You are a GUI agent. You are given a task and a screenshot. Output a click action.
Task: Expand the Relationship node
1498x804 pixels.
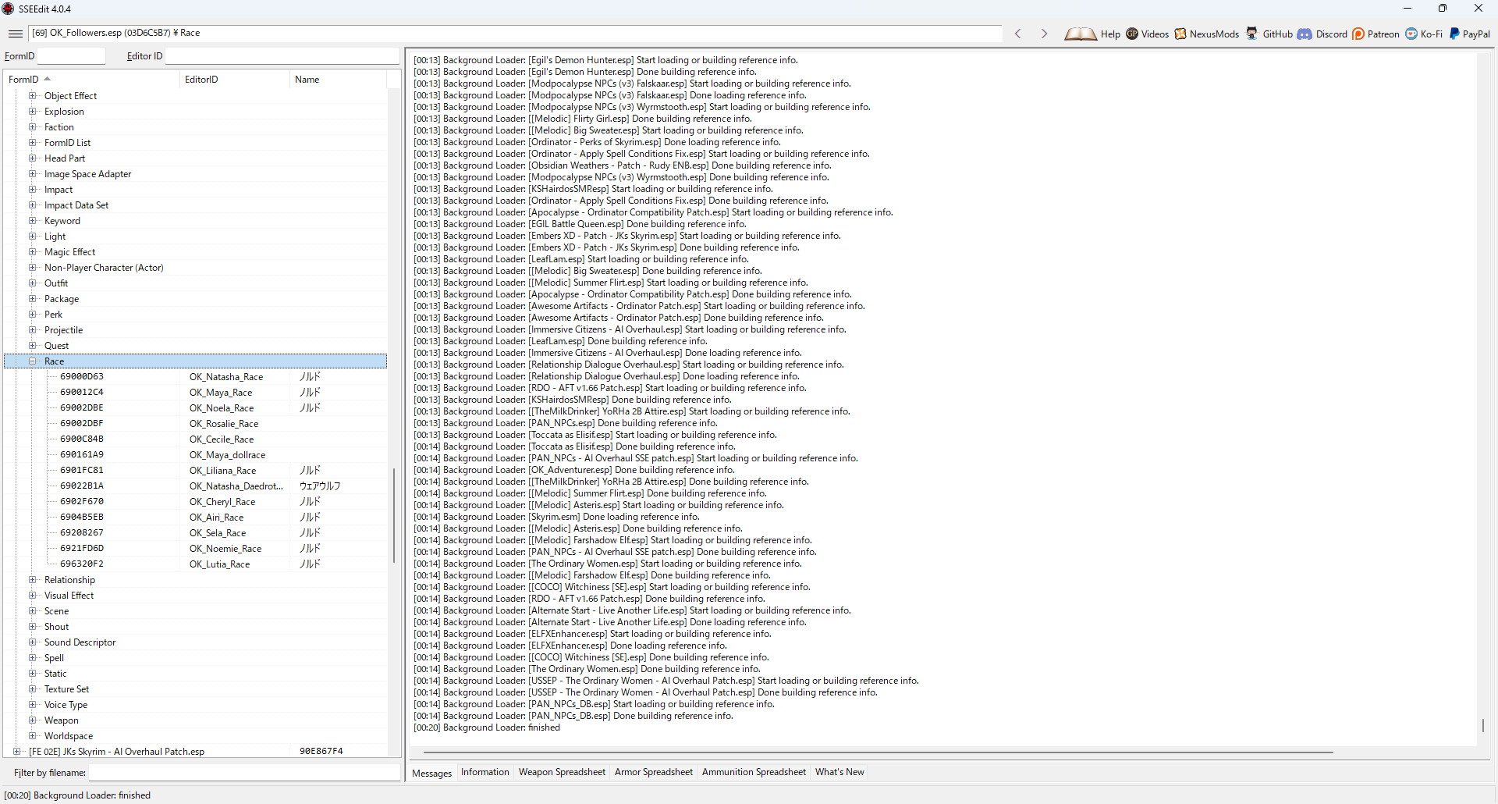(x=33, y=579)
